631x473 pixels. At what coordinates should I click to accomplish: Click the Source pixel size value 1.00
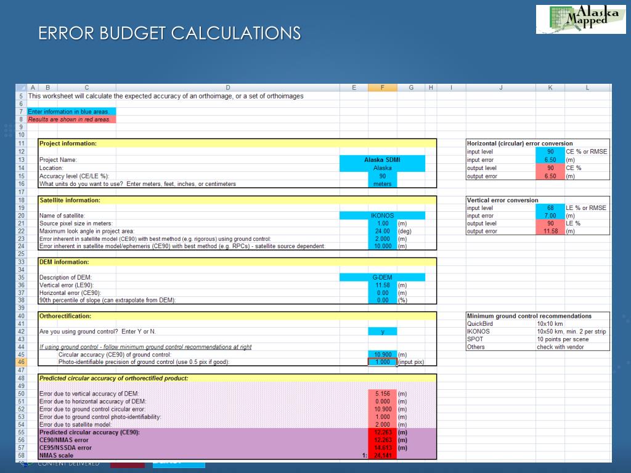(x=382, y=223)
